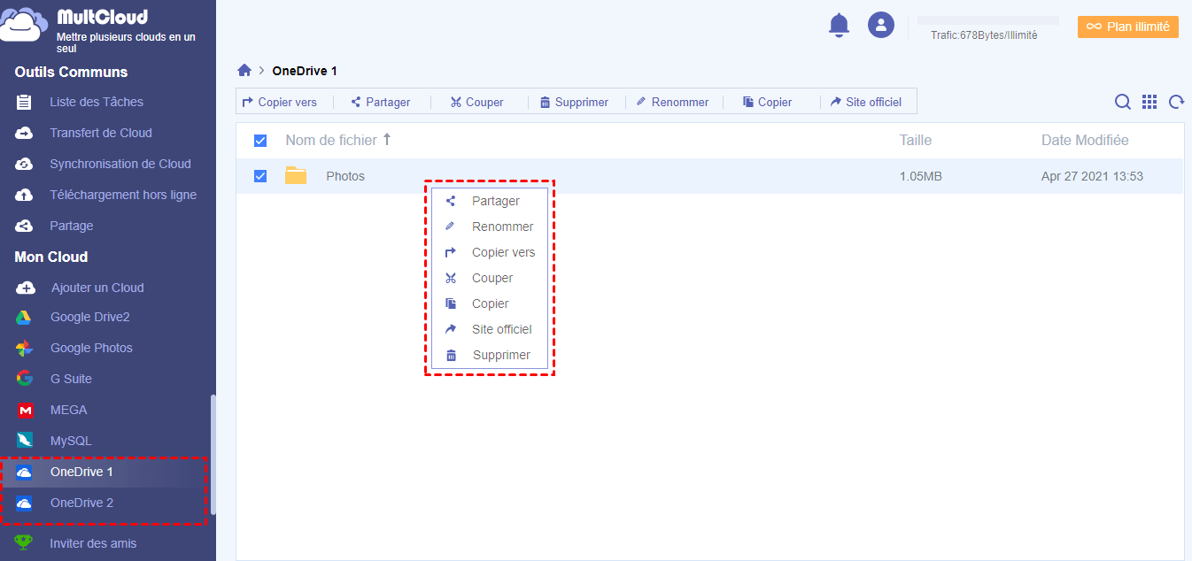Sort by Date Modifiée column header

click(1085, 140)
